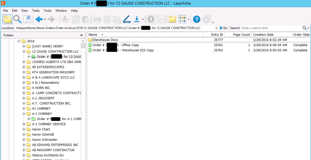Open the Tools menu
Screen dimensions: 311x160
(x=48, y=11)
